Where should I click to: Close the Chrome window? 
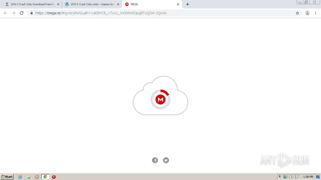(314, 2)
